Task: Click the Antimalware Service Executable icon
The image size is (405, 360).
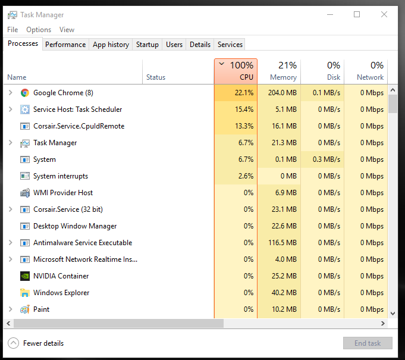Action: coord(25,243)
